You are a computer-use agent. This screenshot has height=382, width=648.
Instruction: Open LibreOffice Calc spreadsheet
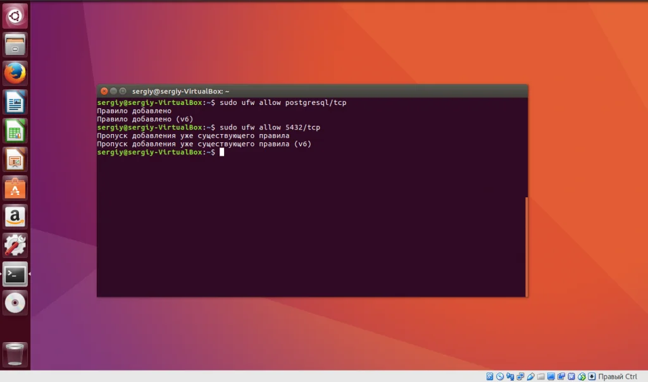pyautogui.click(x=15, y=131)
